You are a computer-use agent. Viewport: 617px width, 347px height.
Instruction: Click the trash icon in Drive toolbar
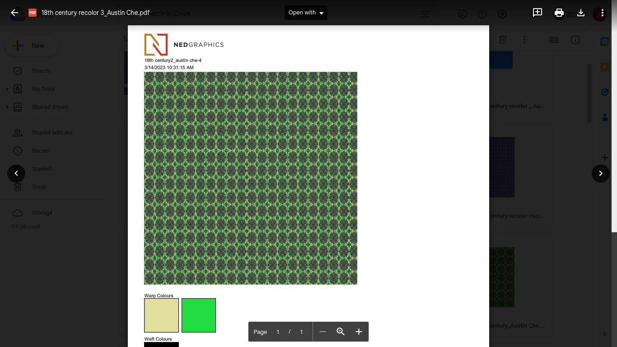coord(503,40)
